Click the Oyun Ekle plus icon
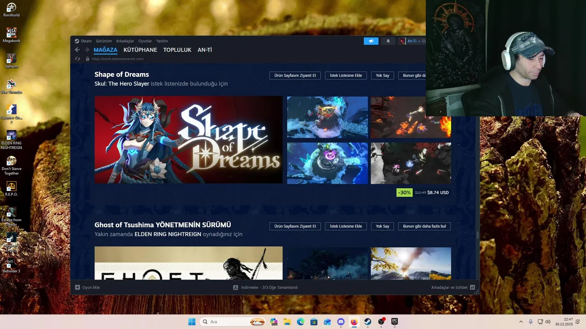 (77, 287)
